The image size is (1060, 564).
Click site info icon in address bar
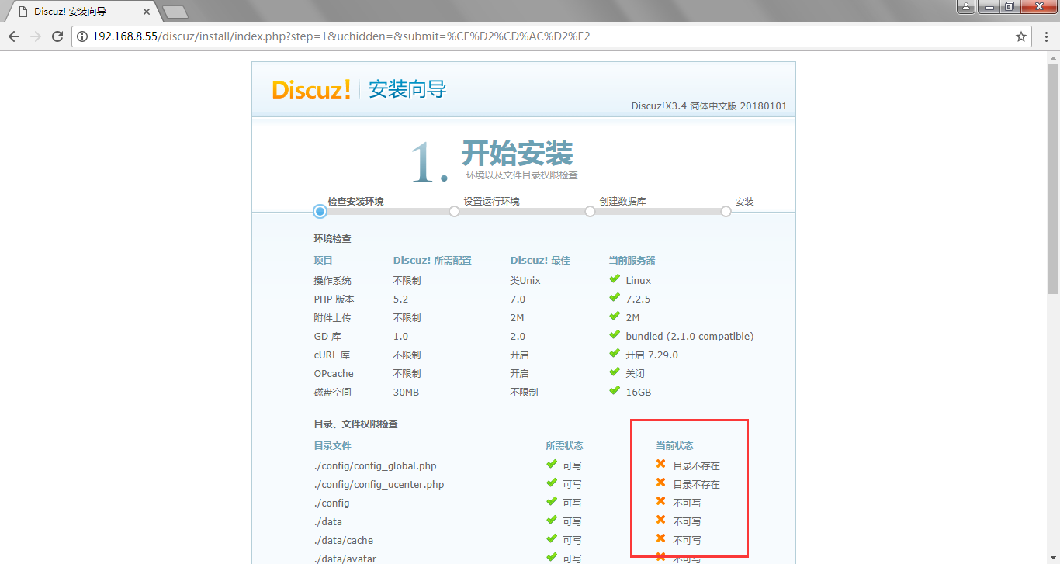pos(83,36)
